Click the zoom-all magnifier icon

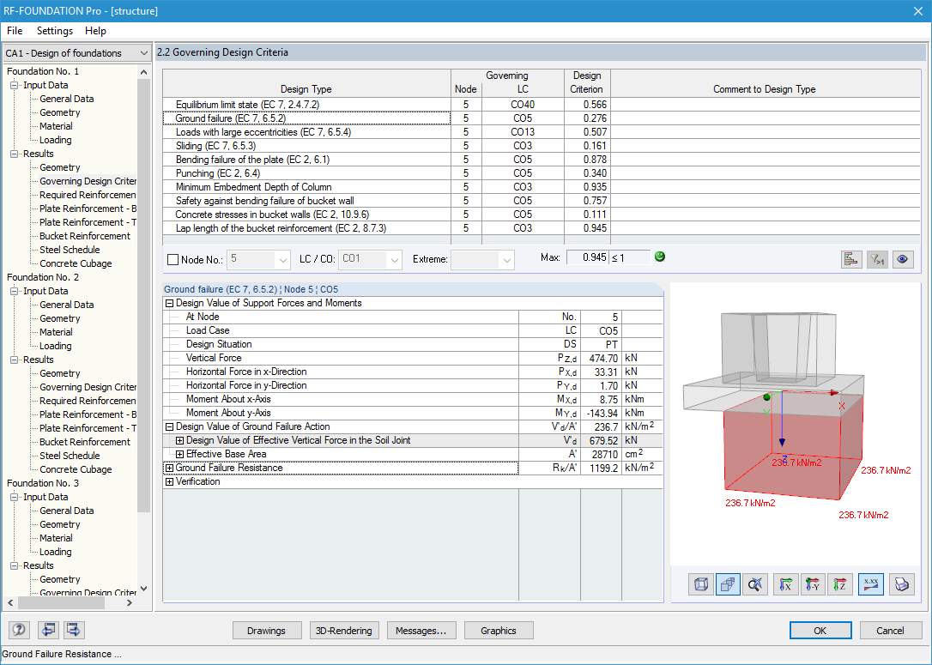coord(755,585)
